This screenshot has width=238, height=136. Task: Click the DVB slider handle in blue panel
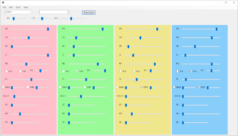(207, 88)
